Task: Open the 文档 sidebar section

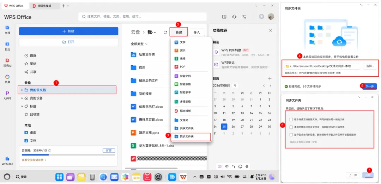Action: [7, 29]
